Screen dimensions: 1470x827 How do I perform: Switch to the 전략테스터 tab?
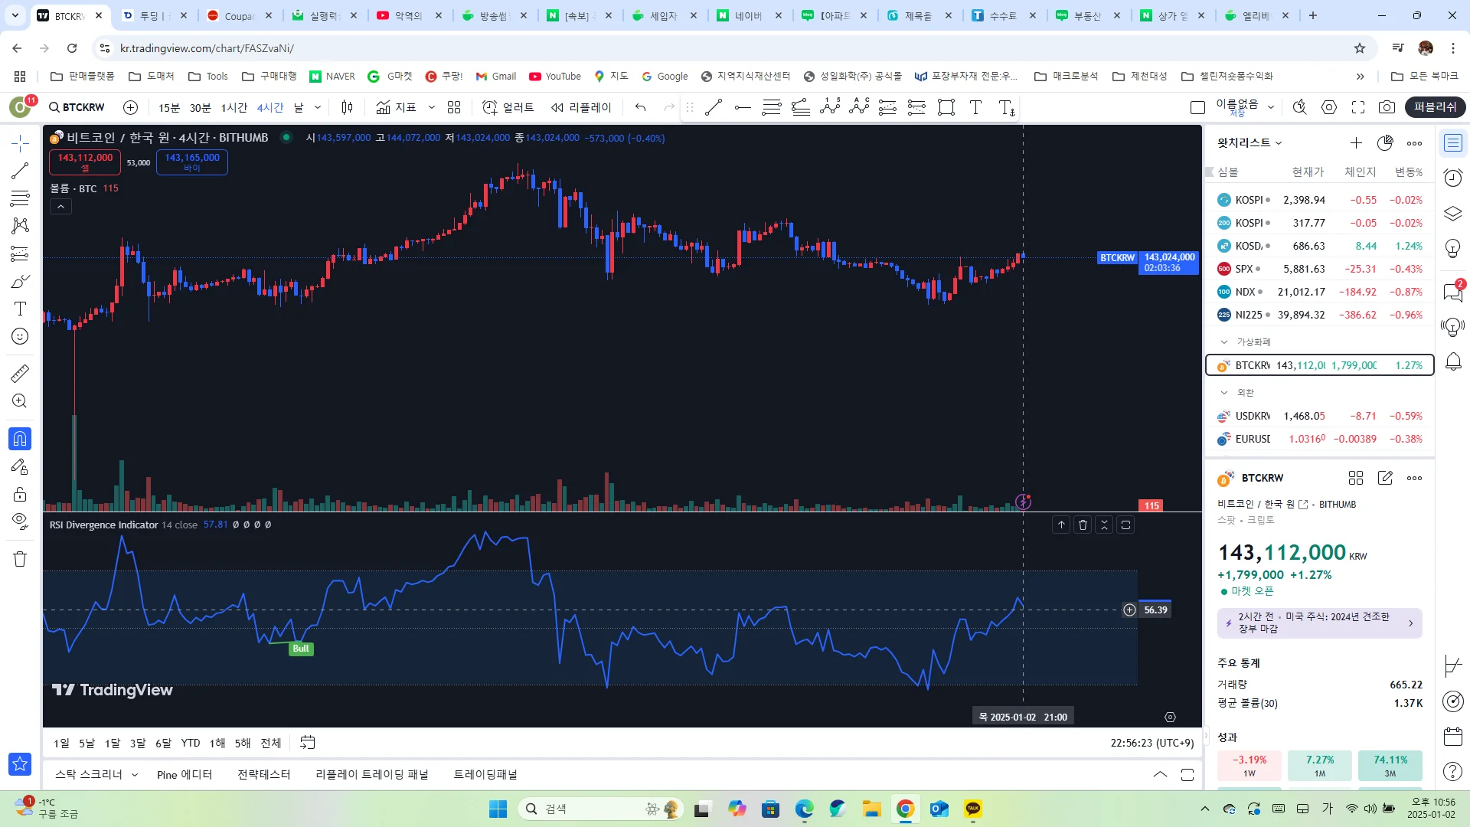click(263, 775)
